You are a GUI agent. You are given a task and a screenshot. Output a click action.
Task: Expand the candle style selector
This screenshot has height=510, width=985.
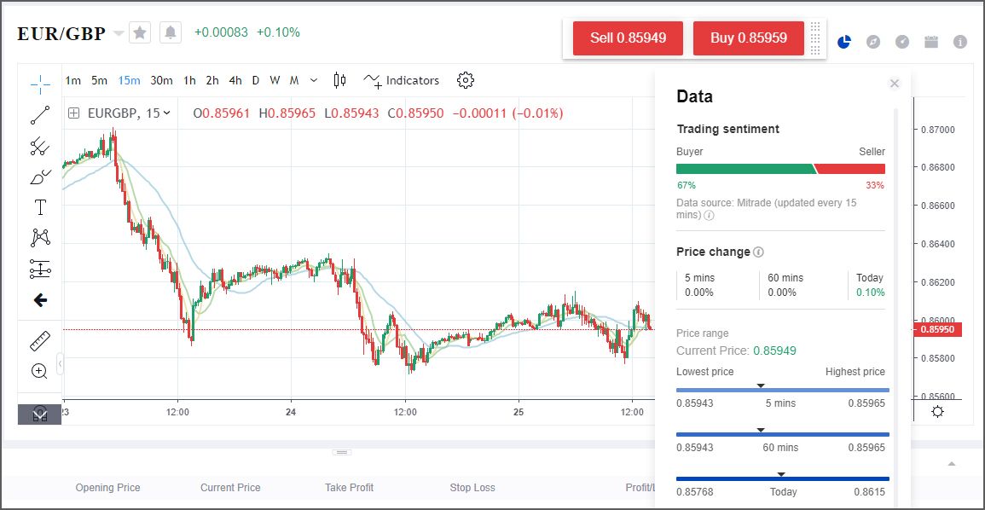(339, 79)
